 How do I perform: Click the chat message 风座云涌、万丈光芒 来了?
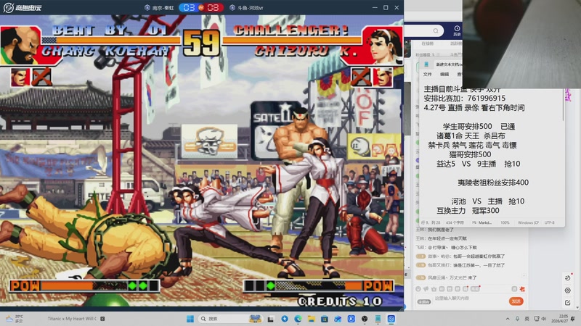tap(452, 277)
